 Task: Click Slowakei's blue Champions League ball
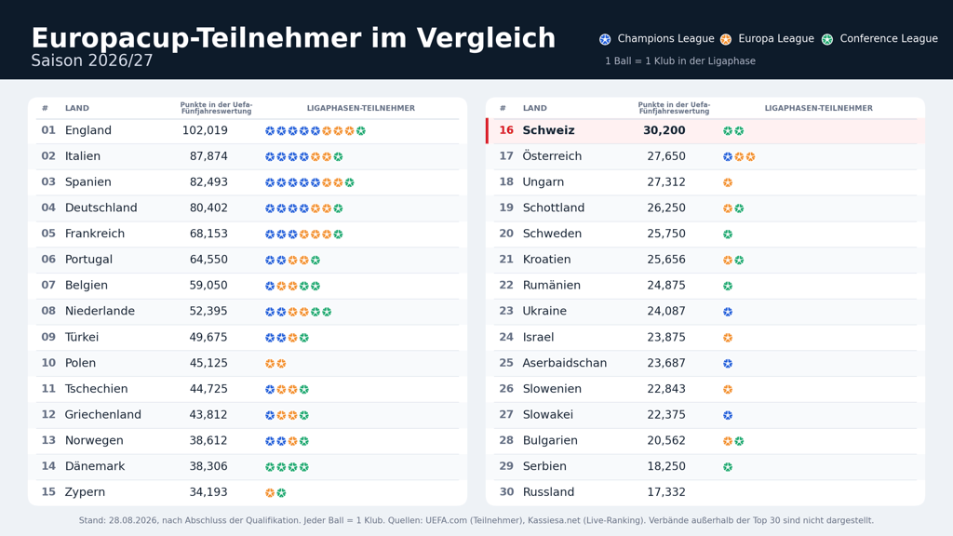[728, 415]
